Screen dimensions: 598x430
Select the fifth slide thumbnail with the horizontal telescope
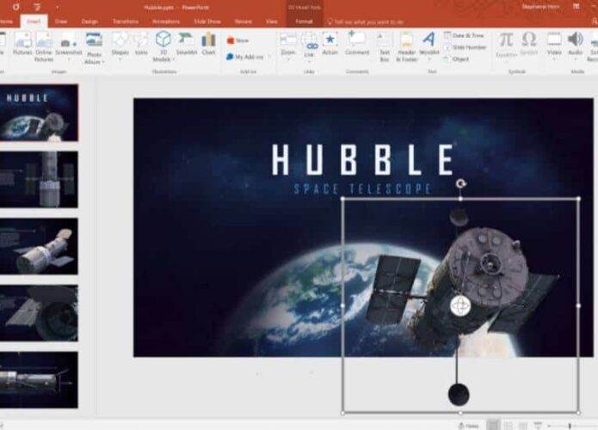(x=39, y=379)
